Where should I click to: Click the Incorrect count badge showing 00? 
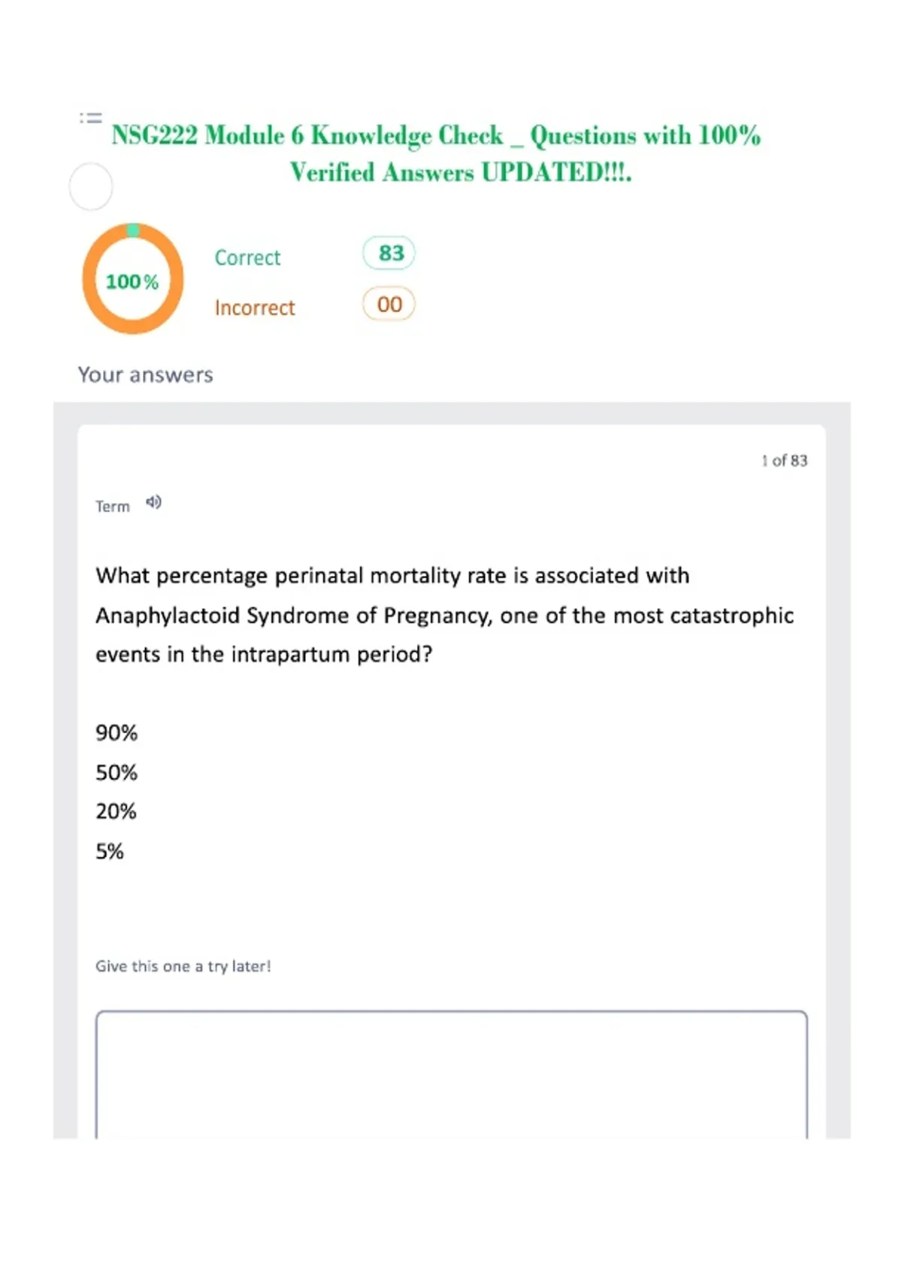point(389,304)
